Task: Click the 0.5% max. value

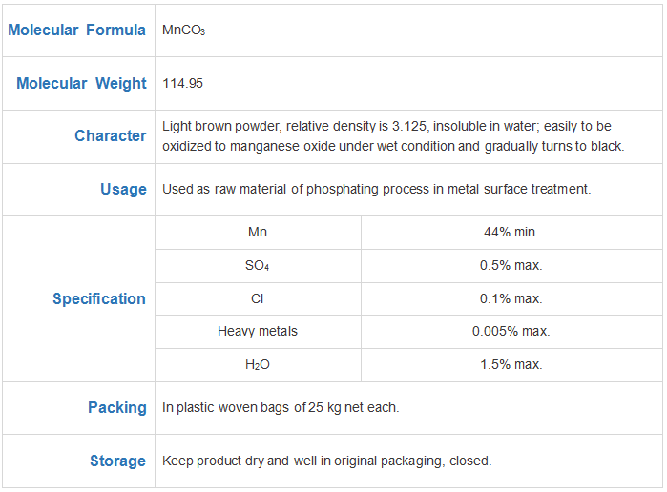Action: point(511,265)
